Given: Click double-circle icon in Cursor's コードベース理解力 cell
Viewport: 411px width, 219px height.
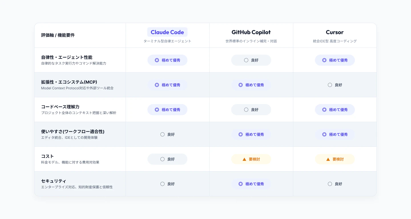Looking at the screenshot, I should 324,110.
